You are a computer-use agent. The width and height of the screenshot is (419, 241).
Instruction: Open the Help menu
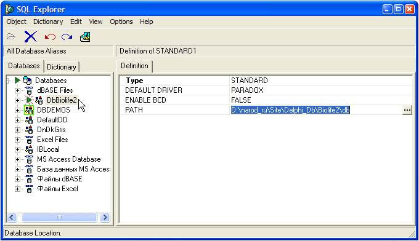147,22
